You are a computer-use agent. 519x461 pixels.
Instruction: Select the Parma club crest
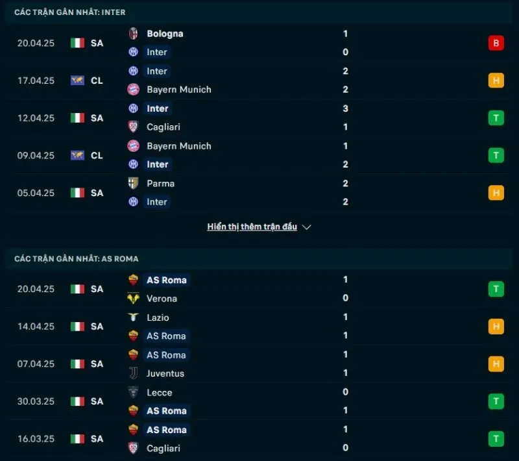134,183
